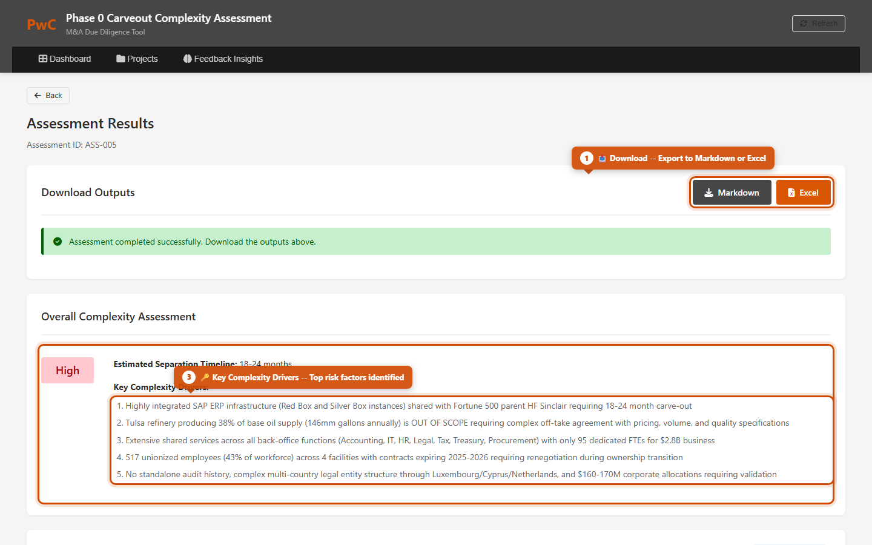Click the numbered badge 3 on Drivers callout
Image resolution: width=872 pixels, height=545 pixels.
[189, 377]
